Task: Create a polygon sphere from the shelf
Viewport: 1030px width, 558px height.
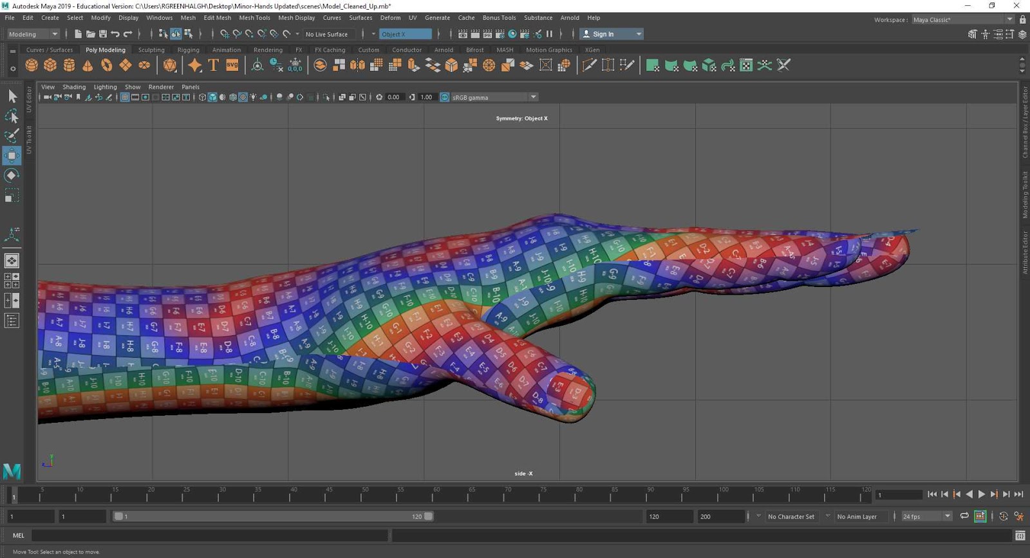Action: point(32,65)
